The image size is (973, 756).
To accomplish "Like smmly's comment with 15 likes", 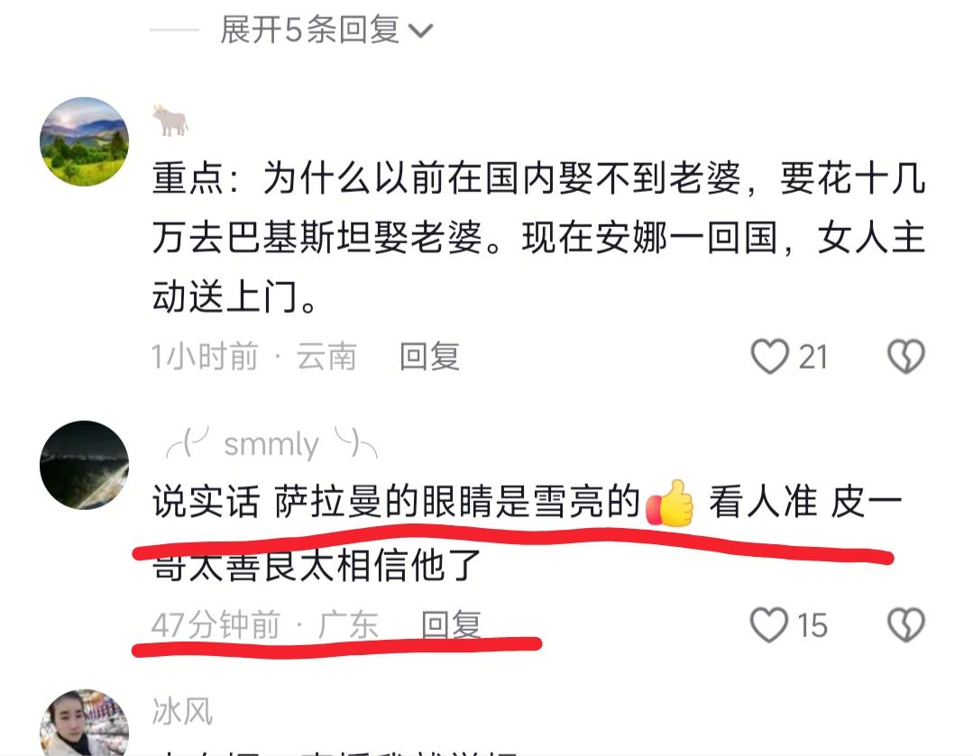I will (769, 624).
